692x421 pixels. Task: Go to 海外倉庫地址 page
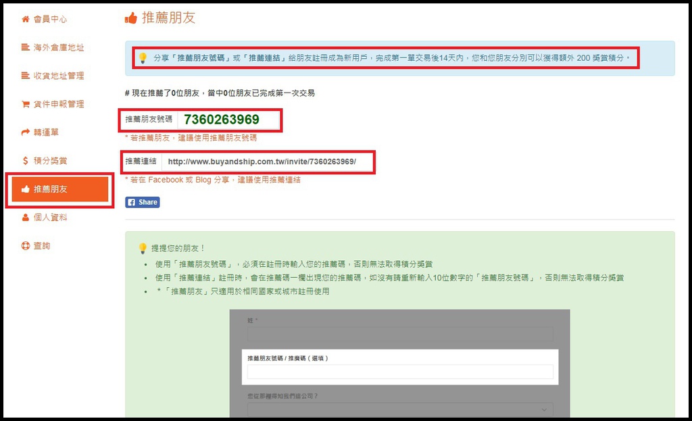tap(58, 47)
